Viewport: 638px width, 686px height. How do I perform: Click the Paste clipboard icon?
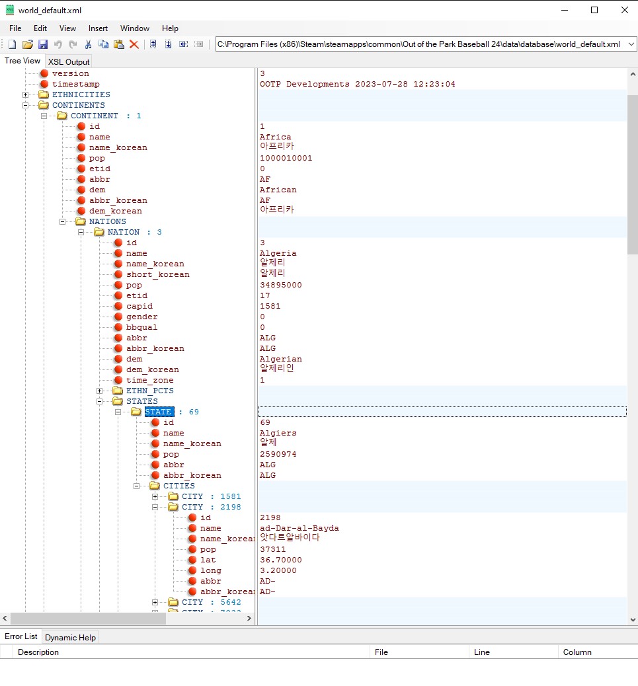(118, 44)
